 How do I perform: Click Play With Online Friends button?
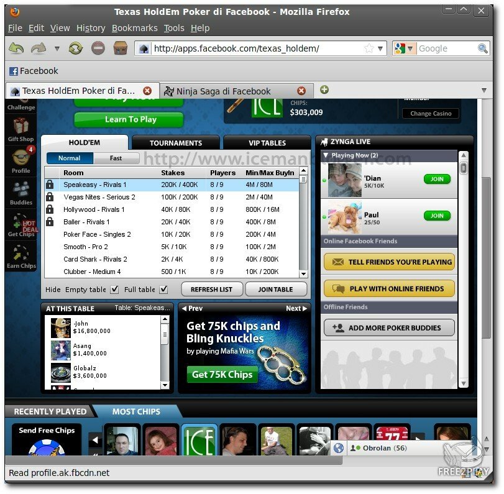tap(389, 288)
